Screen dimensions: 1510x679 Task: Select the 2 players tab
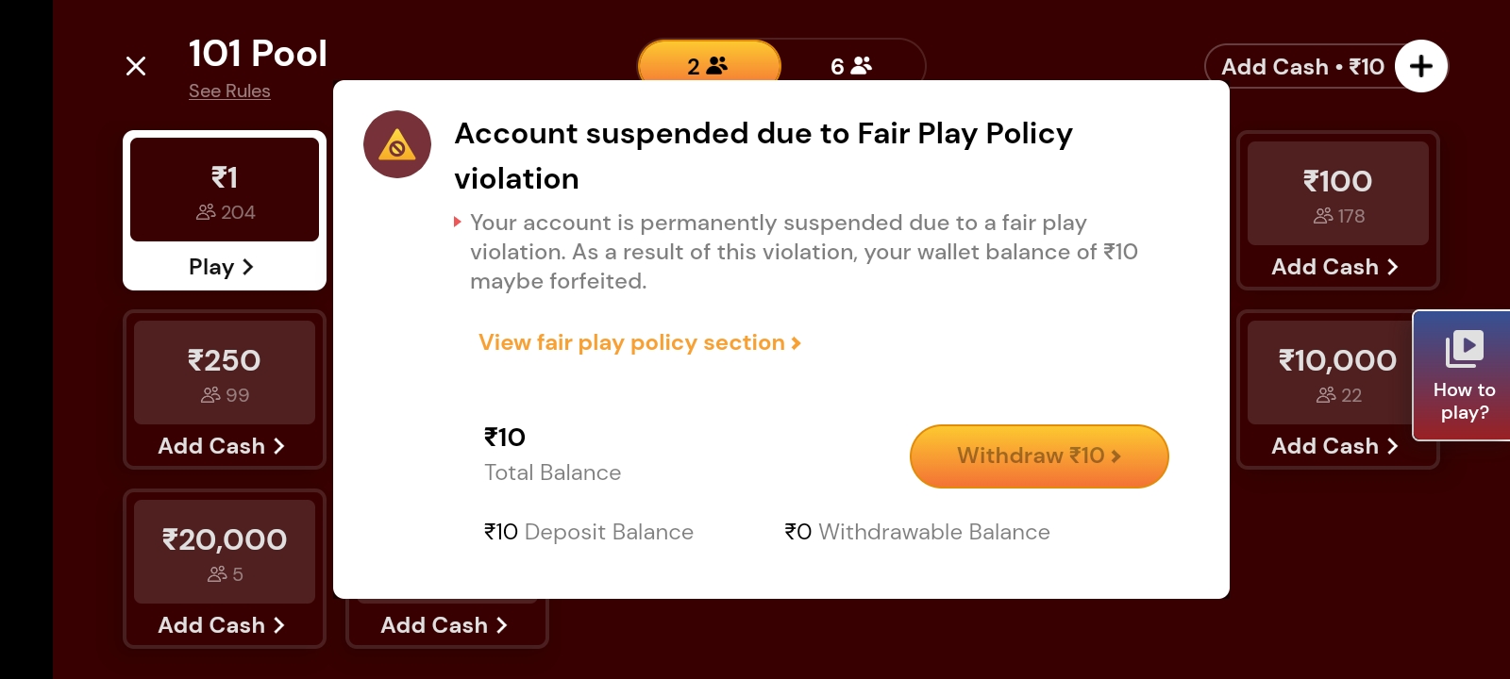tap(708, 65)
